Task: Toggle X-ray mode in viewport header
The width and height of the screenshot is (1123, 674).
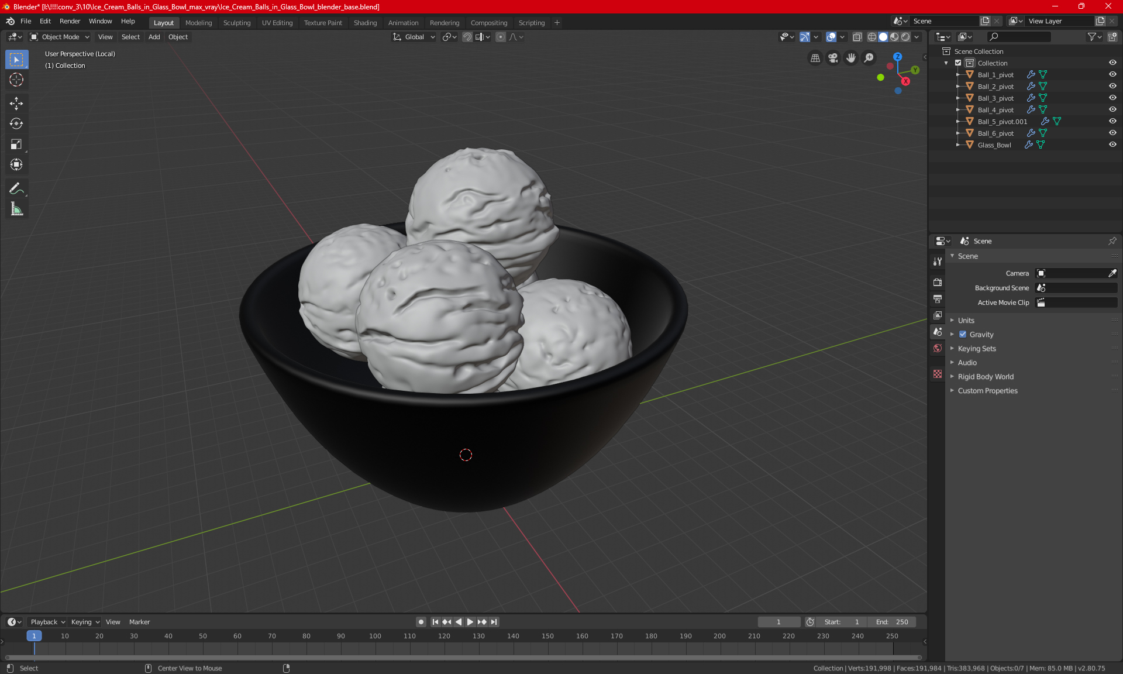Action: click(857, 37)
